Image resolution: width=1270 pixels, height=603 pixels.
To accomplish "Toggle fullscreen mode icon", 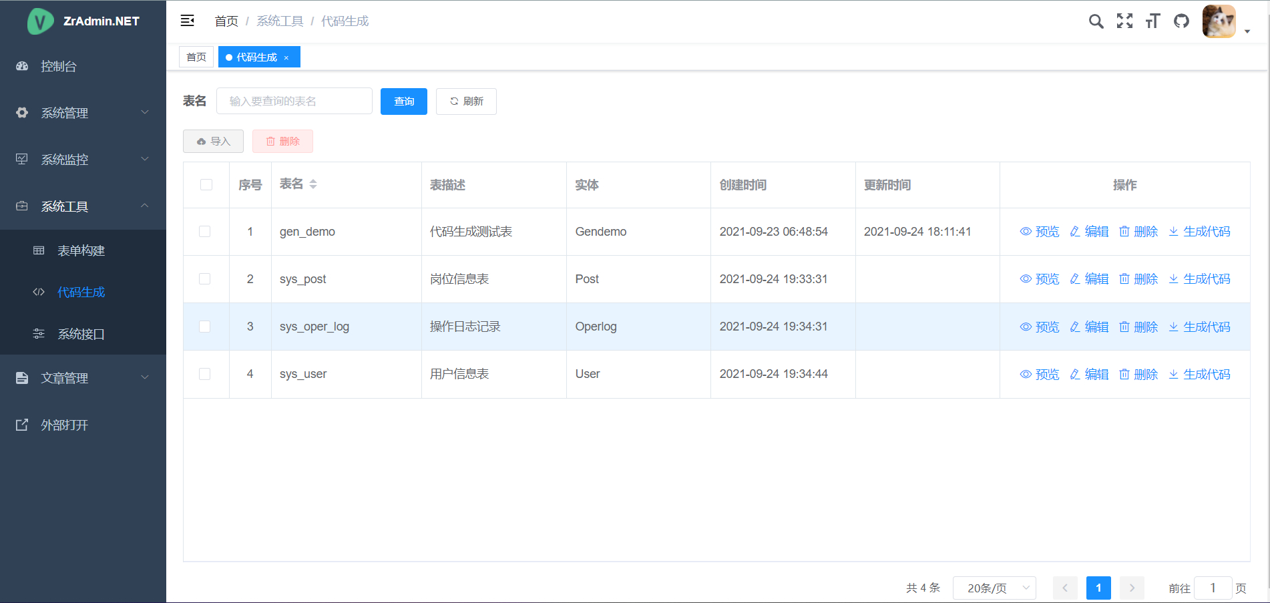I will tap(1124, 21).
